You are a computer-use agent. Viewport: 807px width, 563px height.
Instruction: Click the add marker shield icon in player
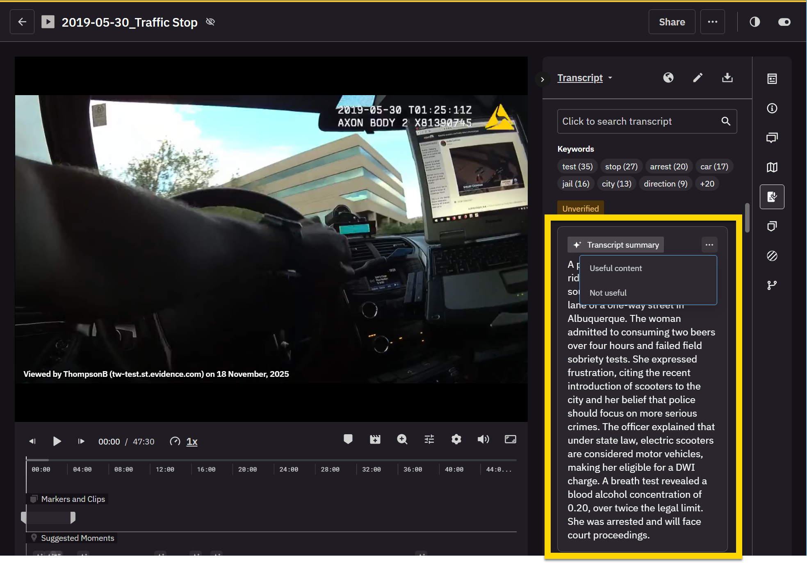[348, 439]
